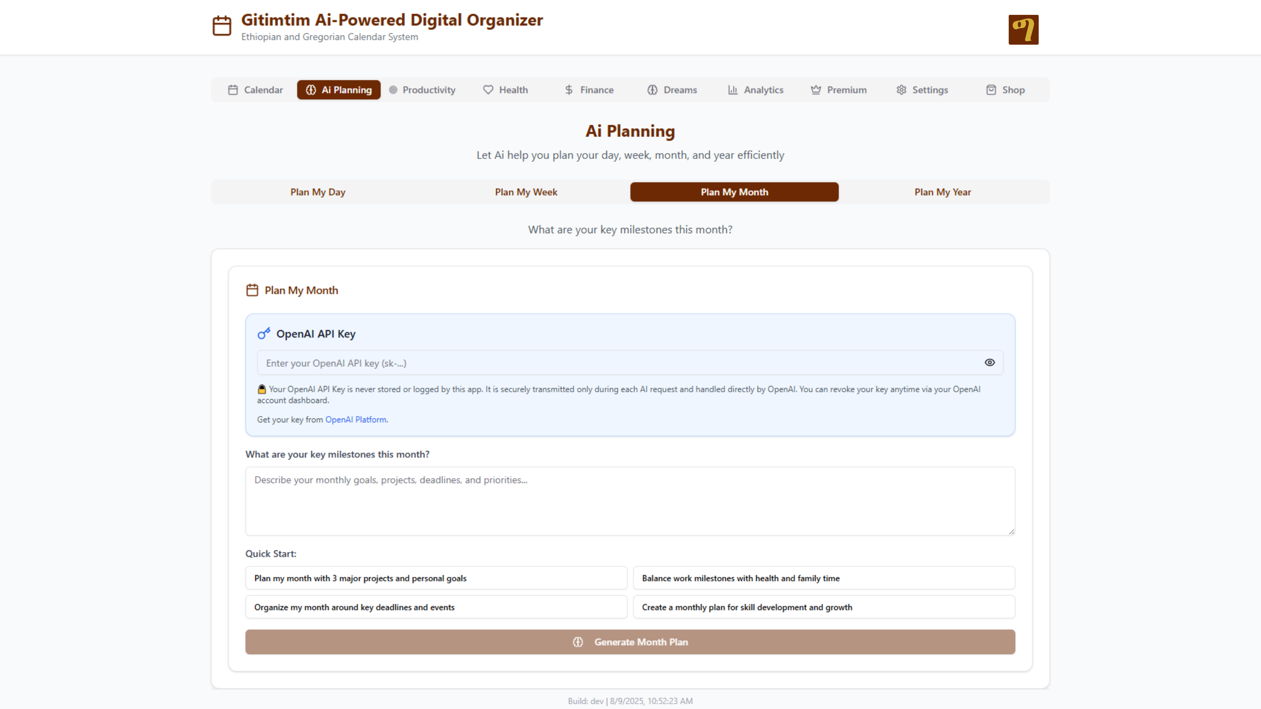Open the Premium section
Viewport: 1261px width, 709px height.
[838, 90]
